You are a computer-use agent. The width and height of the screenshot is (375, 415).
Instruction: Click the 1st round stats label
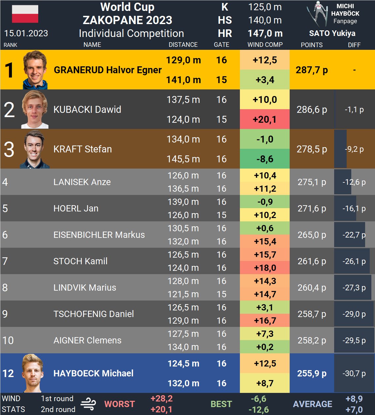tap(57, 399)
